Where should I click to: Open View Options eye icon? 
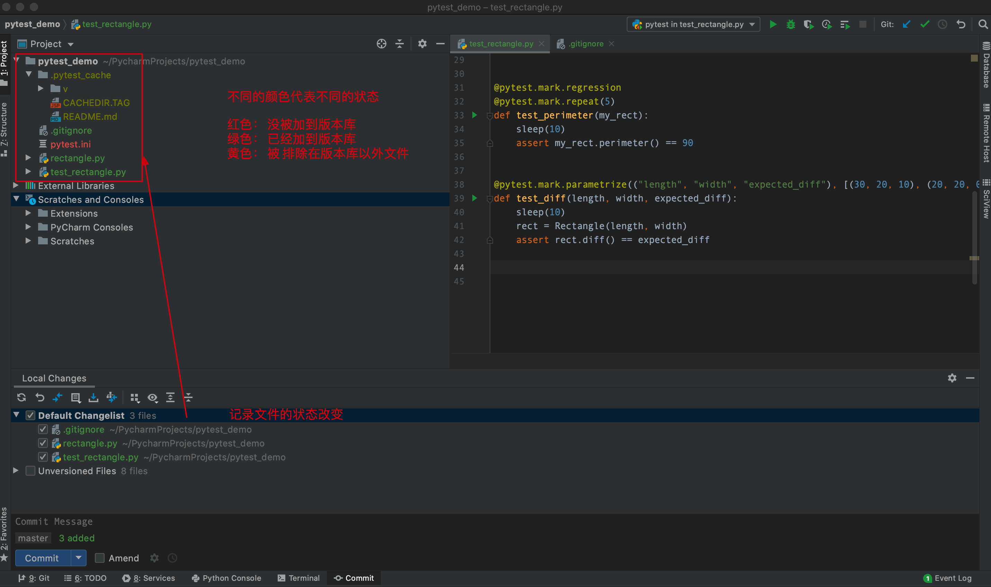(153, 398)
